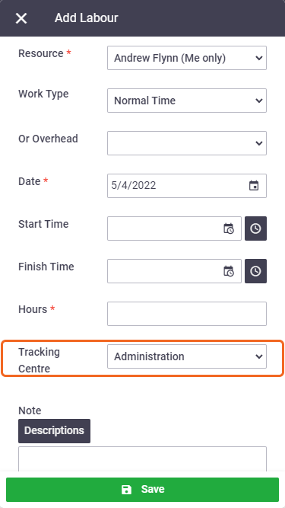The image size is (285, 508).
Task: Save the labour entry
Action: 143,490
